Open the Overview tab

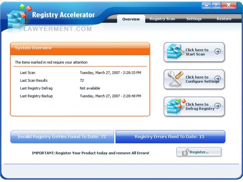tap(131, 19)
